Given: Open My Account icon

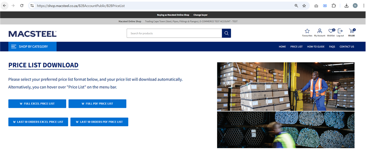Looking at the screenshot, I should click(x=320, y=32).
